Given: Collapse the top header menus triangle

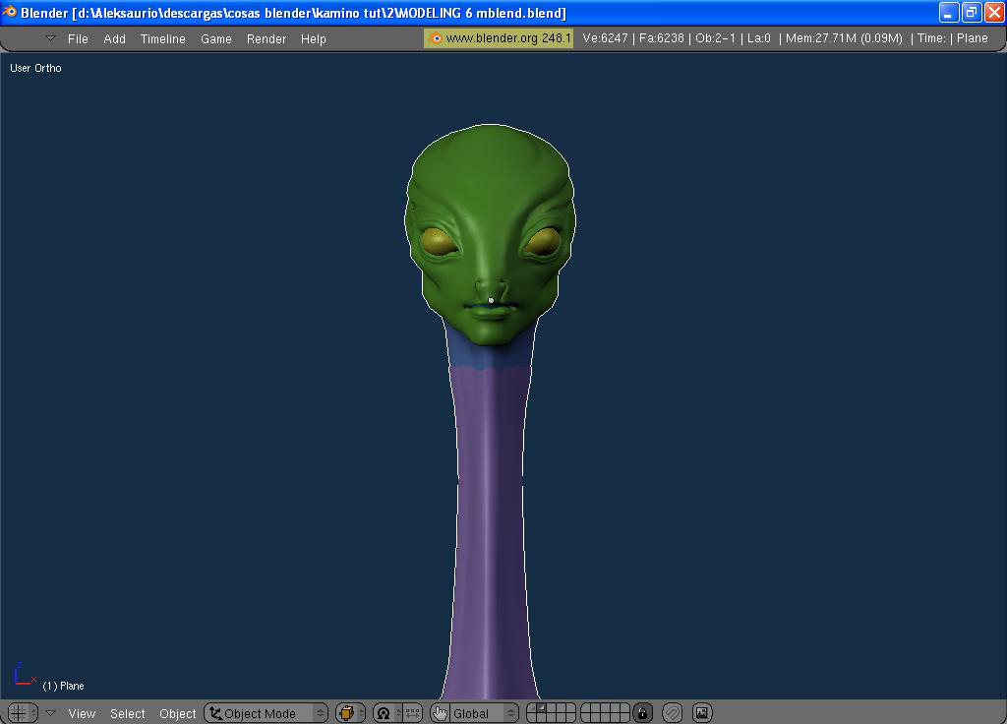Looking at the screenshot, I should (x=51, y=38).
